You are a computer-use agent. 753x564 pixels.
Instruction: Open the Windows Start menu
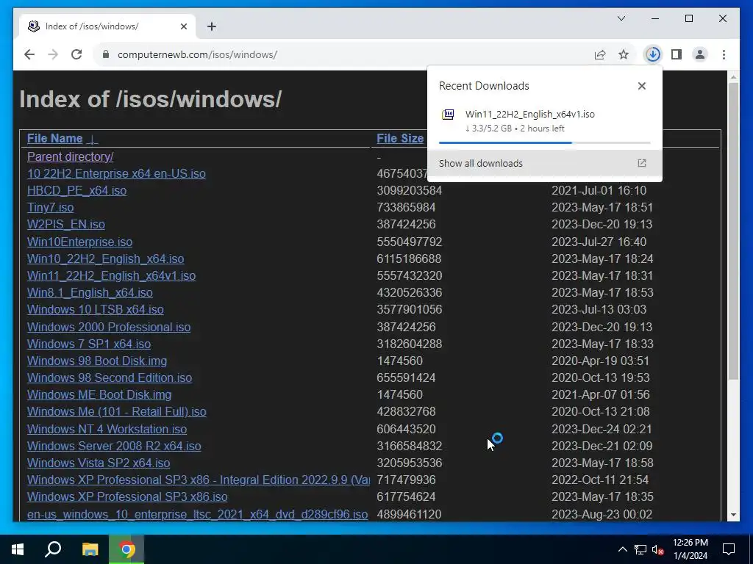point(18,549)
